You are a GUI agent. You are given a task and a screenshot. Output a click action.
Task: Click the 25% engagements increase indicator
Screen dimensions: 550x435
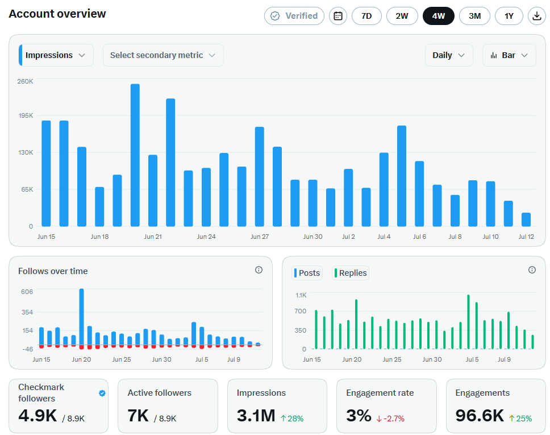coord(520,419)
